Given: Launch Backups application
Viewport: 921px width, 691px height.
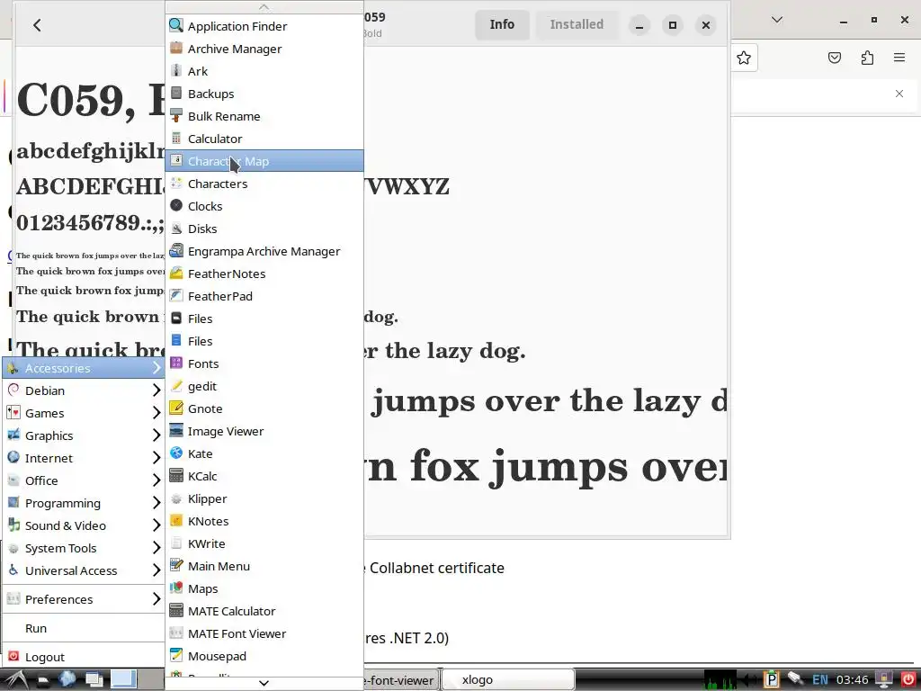Looking at the screenshot, I should pyautogui.click(x=264, y=94).
